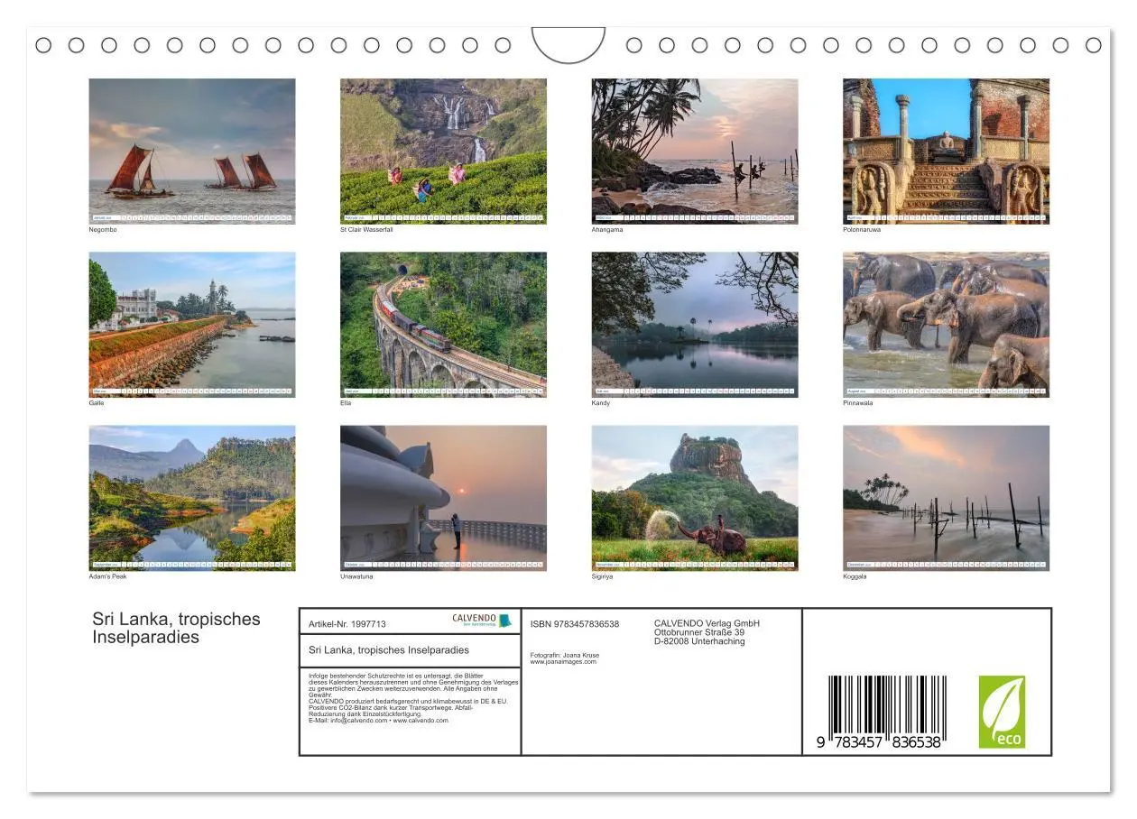1137x819 pixels.
Task: Click 'Artikel-Nr. 1997713' text
Action: pyautogui.click(x=347, y=623)
